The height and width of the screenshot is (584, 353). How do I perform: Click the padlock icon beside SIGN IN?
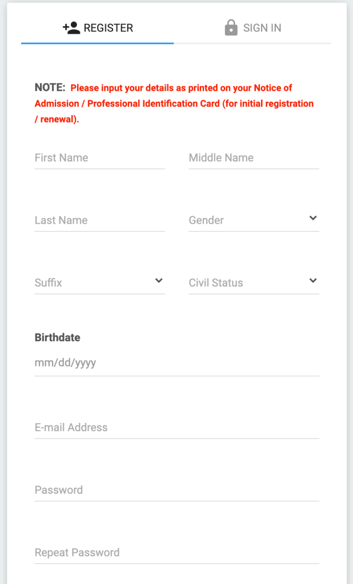[x=231, y=27]
